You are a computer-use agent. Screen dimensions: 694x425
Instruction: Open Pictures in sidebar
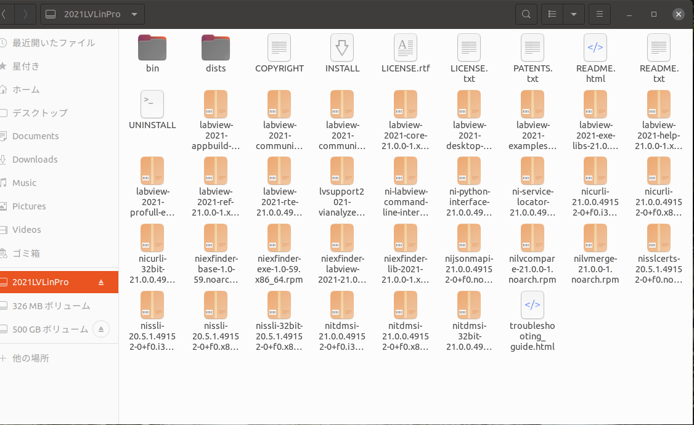pyautogui.click(x=59, y=206)
